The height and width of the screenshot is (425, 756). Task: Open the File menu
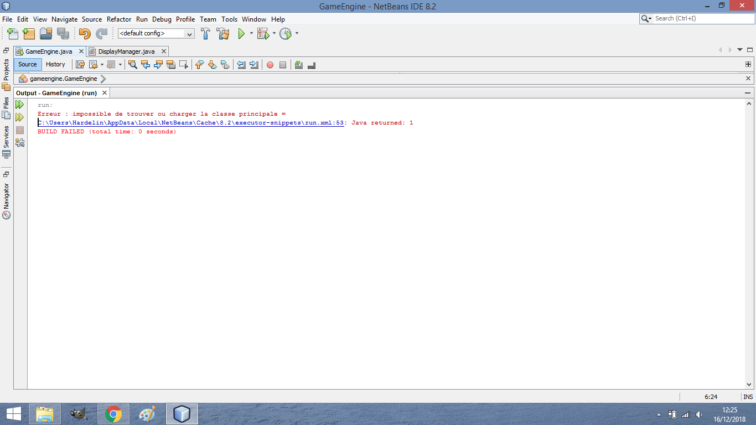point(7,19)
